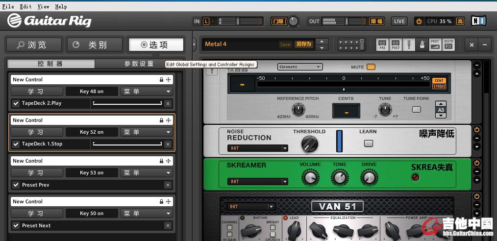Toggle the MSTR FX icon
The height and width of the screenshot is (241, 497).
click(448, 45)
